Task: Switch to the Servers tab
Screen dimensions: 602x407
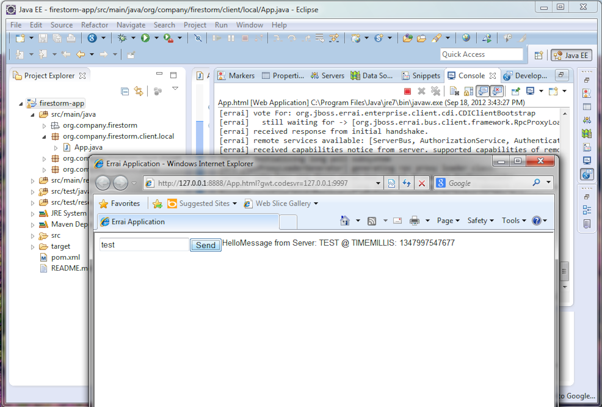Action: coord(327,76)
